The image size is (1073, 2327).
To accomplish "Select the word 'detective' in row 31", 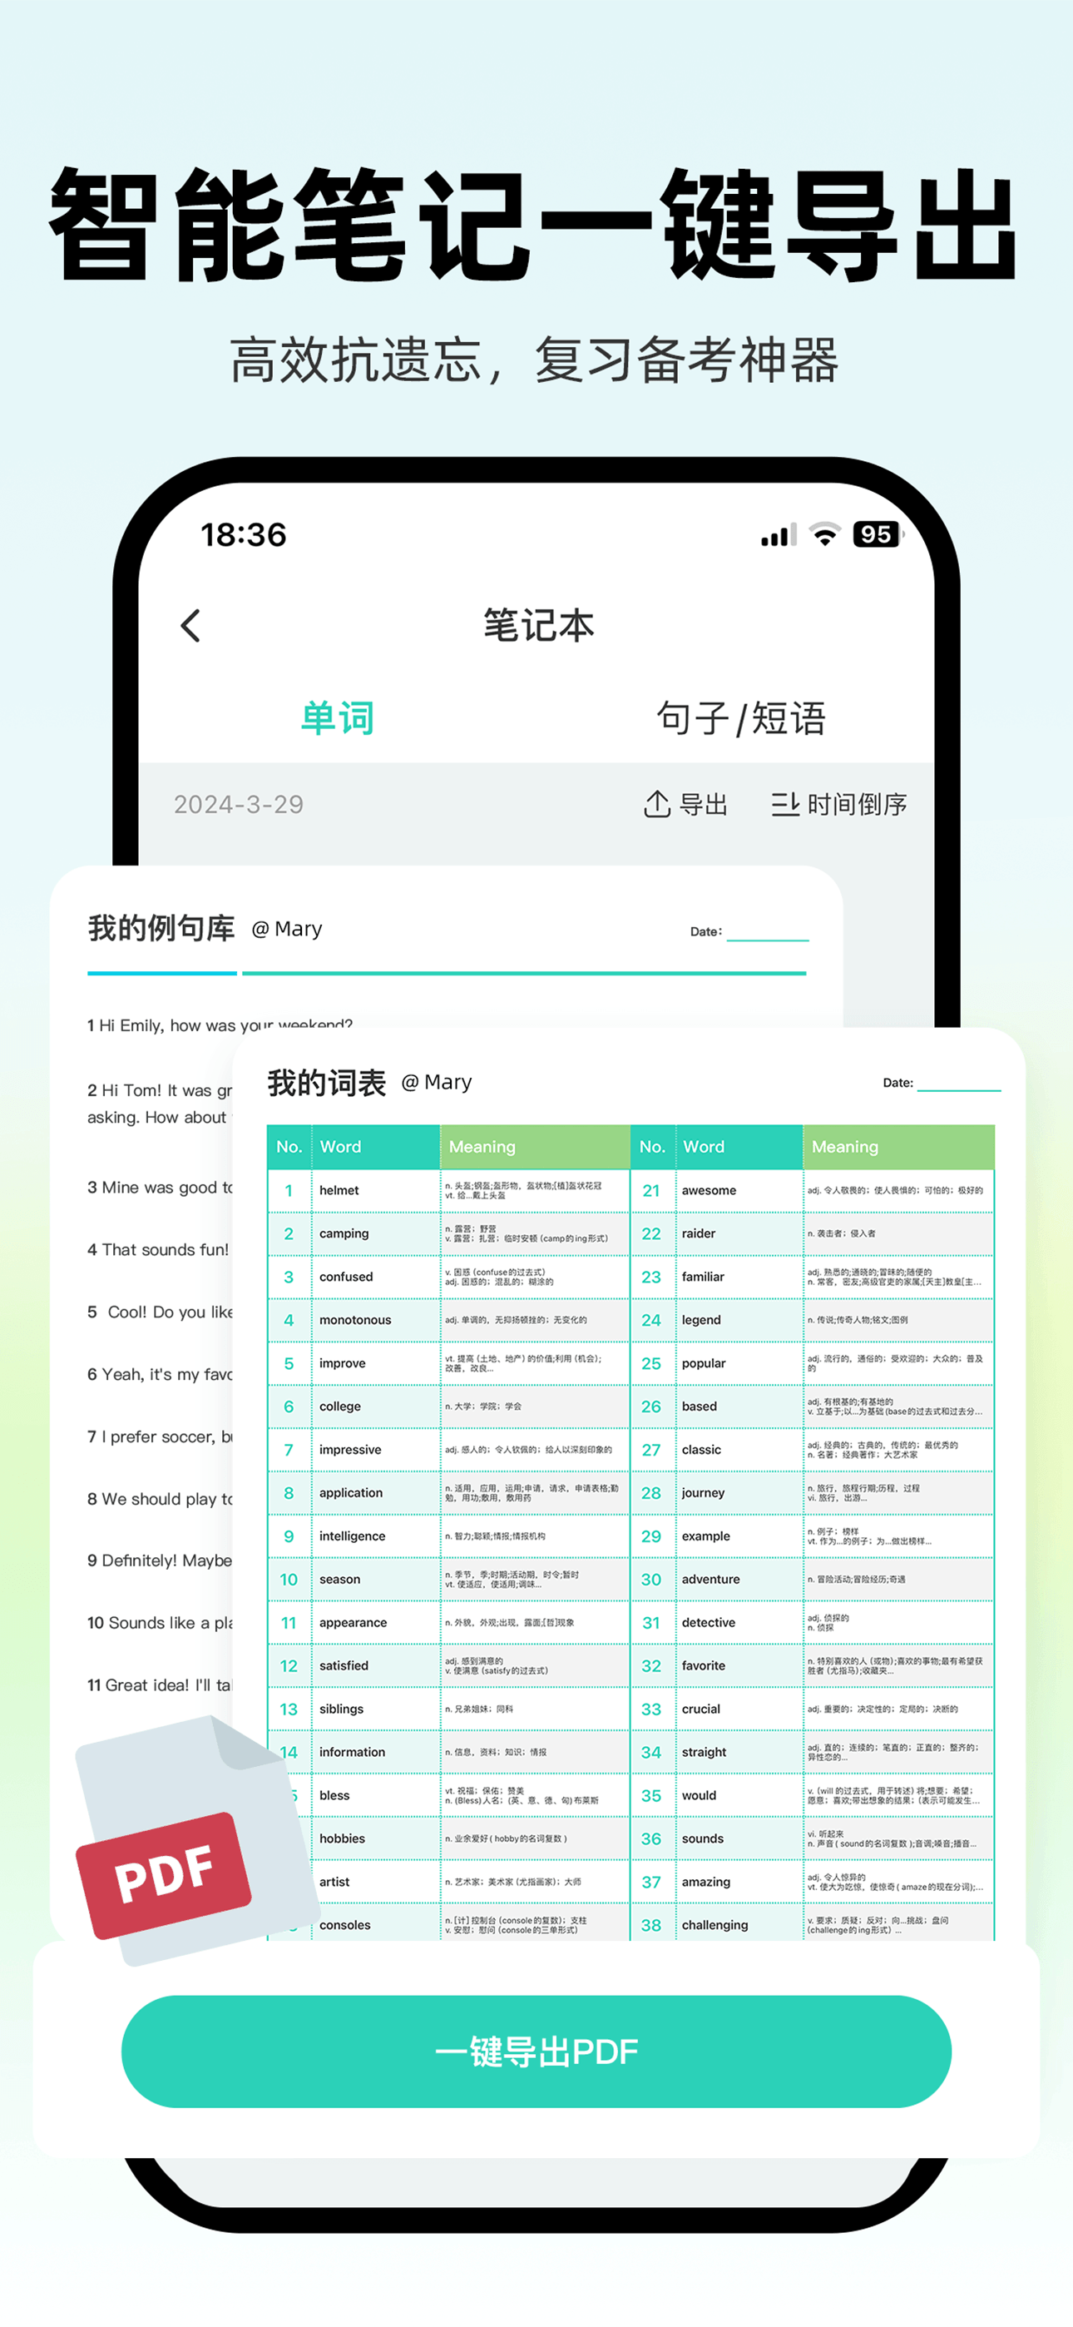I will [708, 1622].
